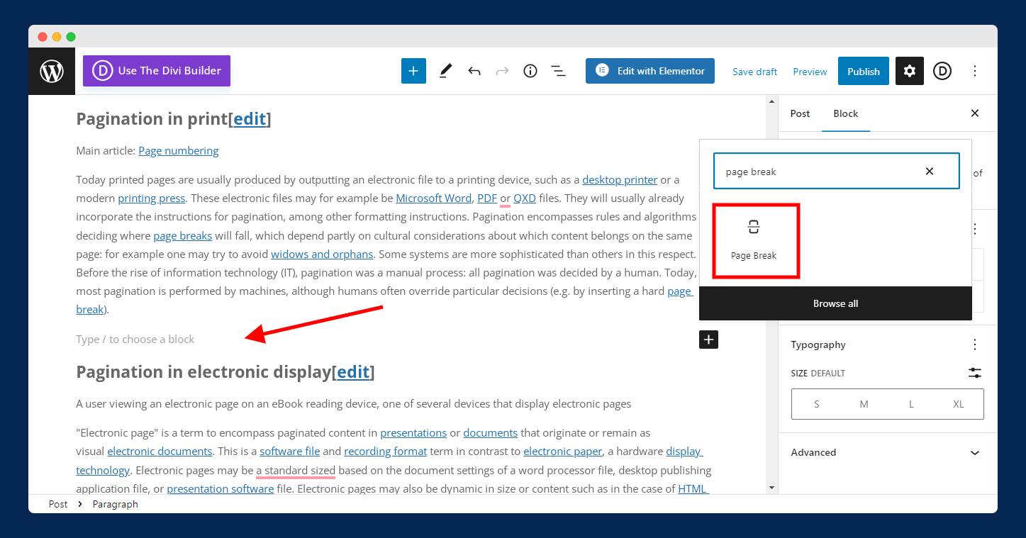Viewport: 1026px width, 538px height.
Task: Click the editor scrollbar down arrow
Action: point(772,488)
